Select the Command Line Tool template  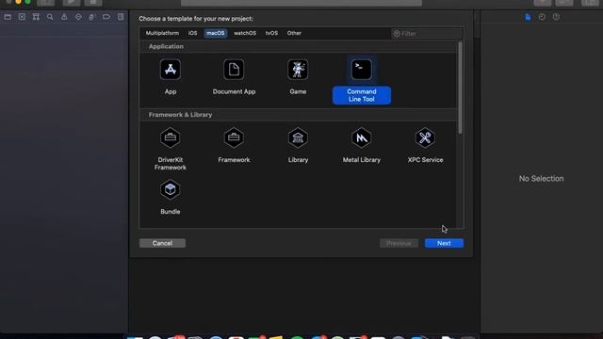point(362,80)
